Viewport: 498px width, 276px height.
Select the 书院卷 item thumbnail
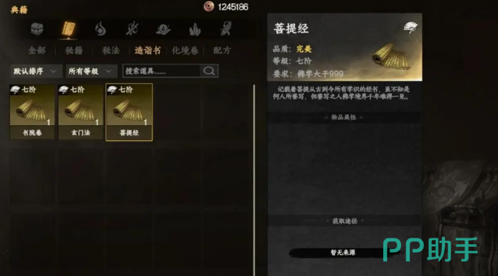pyautogui.click(x=32, y=112)
